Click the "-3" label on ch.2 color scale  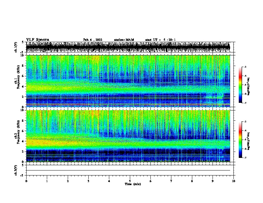pos(245,122)
